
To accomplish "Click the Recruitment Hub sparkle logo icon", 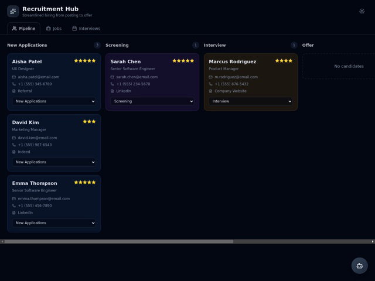I will pyautogui.click(x=13, y=11).
